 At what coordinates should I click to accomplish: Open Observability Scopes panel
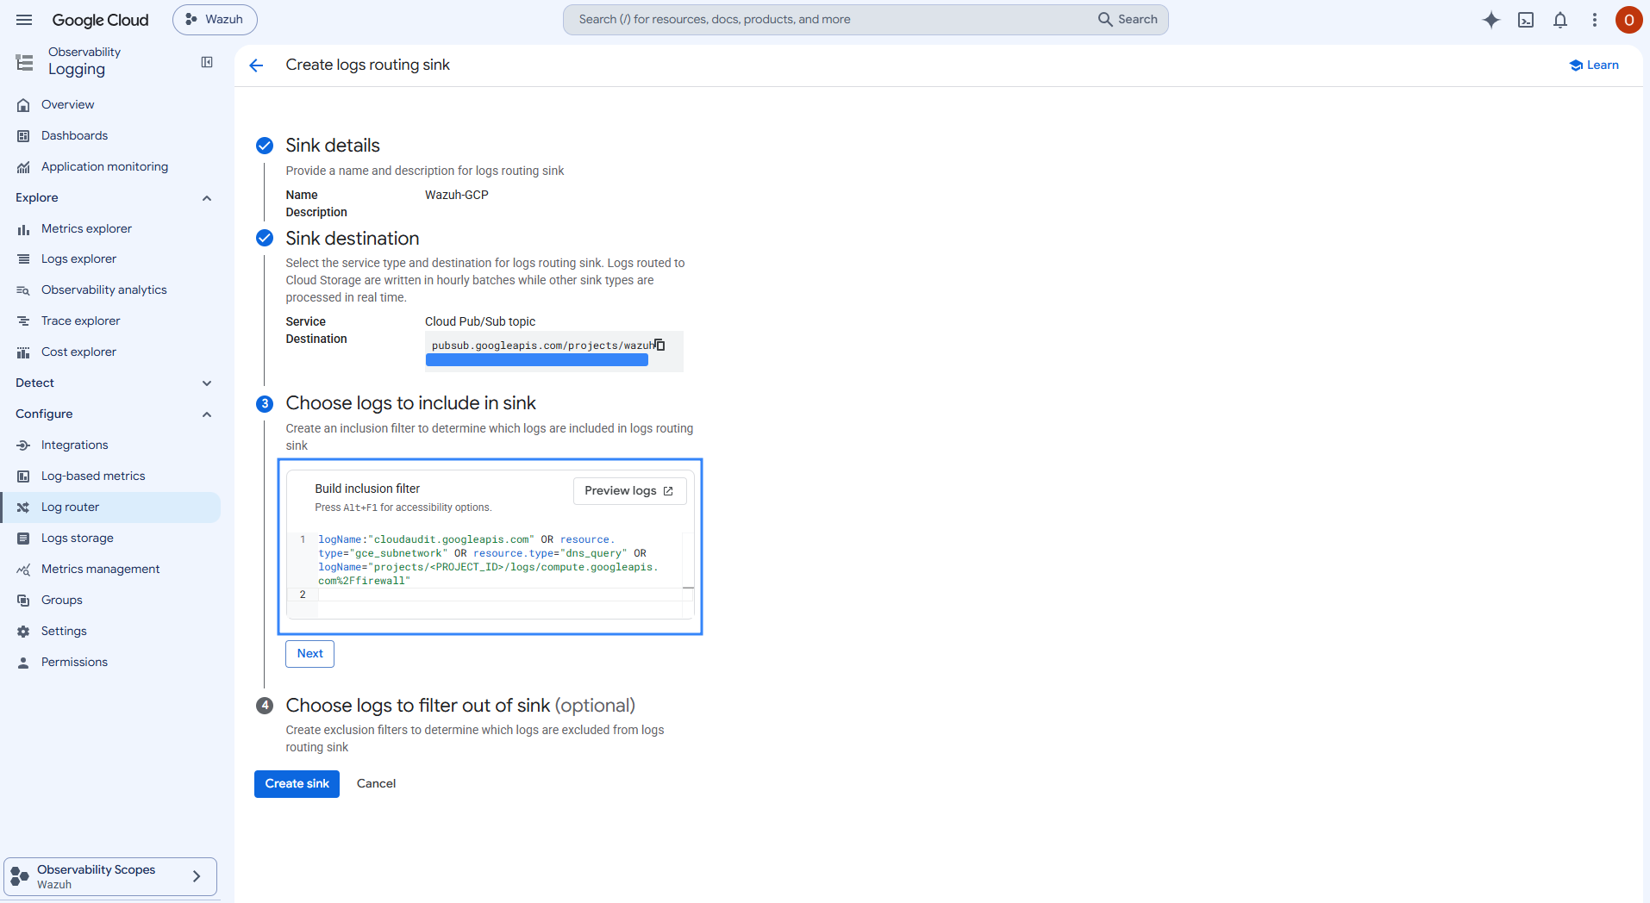tap(110, 876)
